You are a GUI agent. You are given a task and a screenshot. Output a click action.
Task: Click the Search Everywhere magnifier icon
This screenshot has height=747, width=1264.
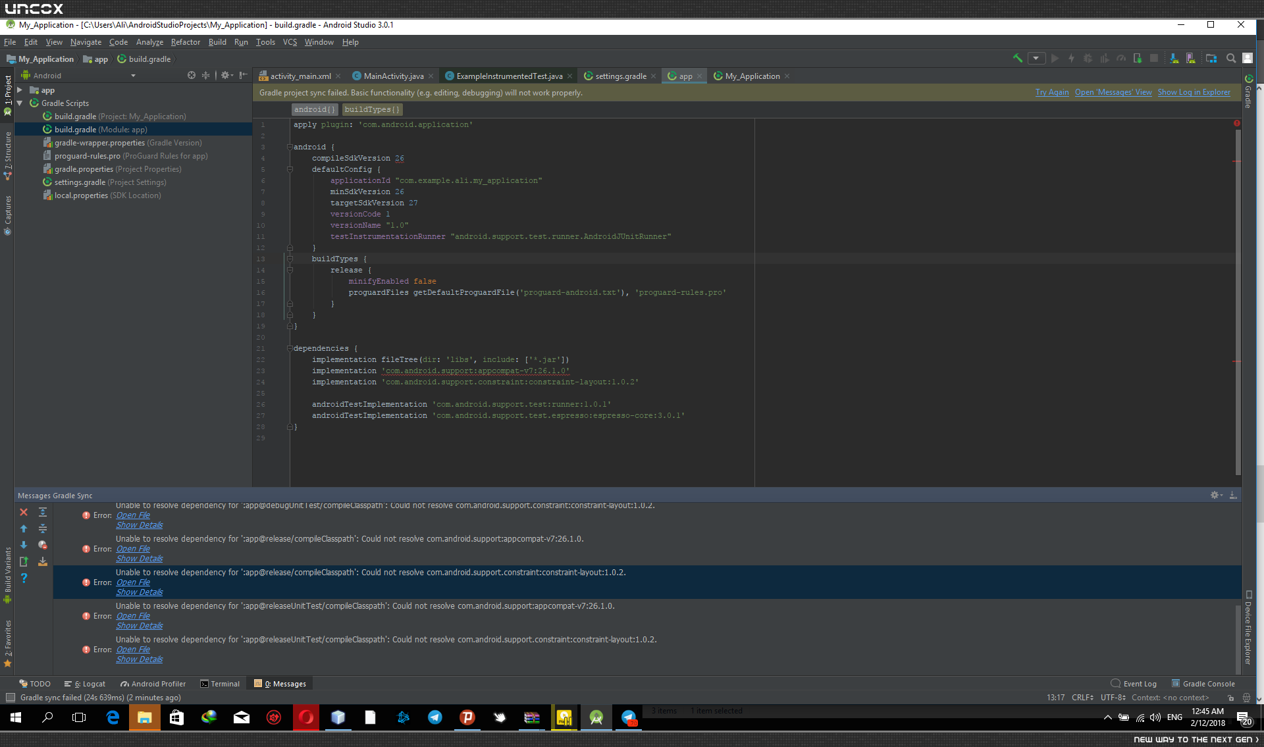[x=1230, y=59]
